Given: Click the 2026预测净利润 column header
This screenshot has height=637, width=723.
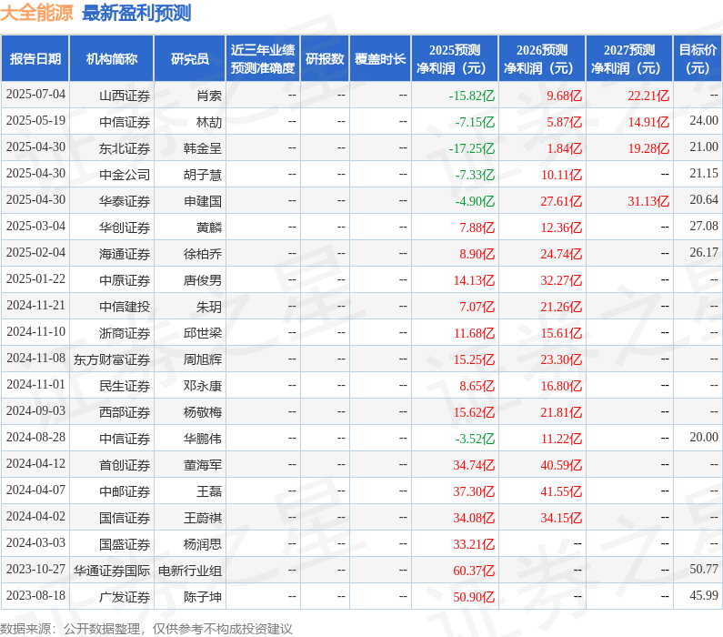Looking at the screenshot, I should (542, 58).
